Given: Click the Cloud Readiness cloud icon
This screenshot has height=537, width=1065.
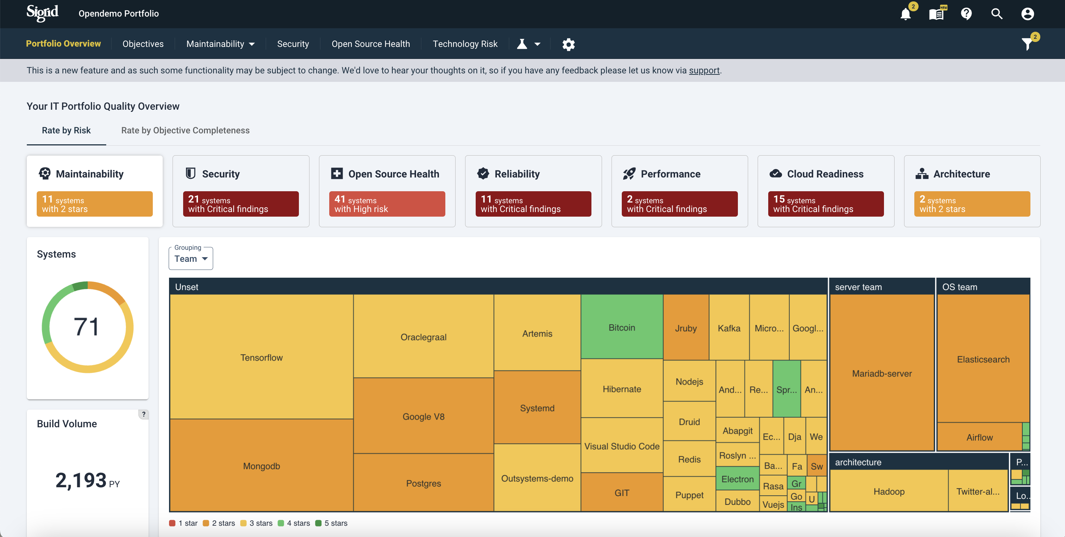Looking at the screenshot, I should click(x=776, y=174).
